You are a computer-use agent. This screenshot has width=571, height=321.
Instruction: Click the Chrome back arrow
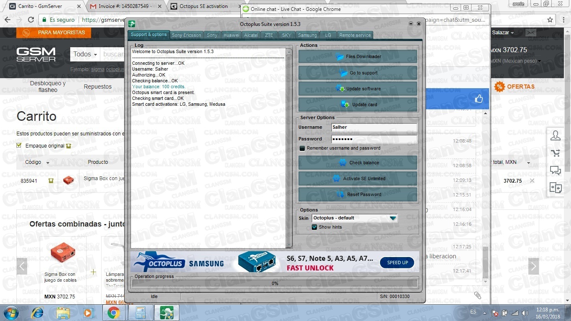pos(7,20)
